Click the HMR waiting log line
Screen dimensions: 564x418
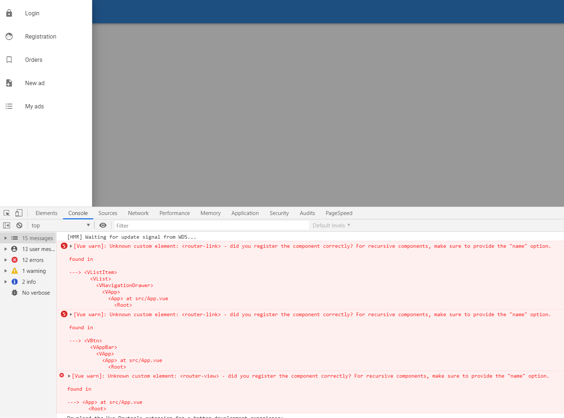point(132,237)
